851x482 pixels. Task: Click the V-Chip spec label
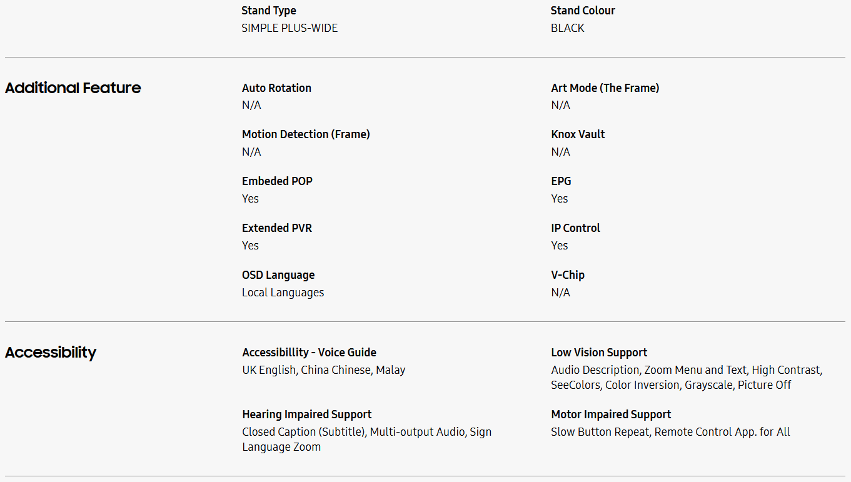coord(568,275)
